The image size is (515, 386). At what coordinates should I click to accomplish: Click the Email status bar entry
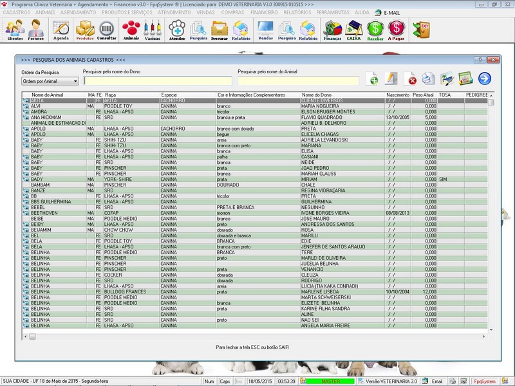coord(433,381)
